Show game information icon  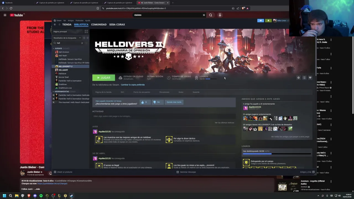(x=304, y=78)
